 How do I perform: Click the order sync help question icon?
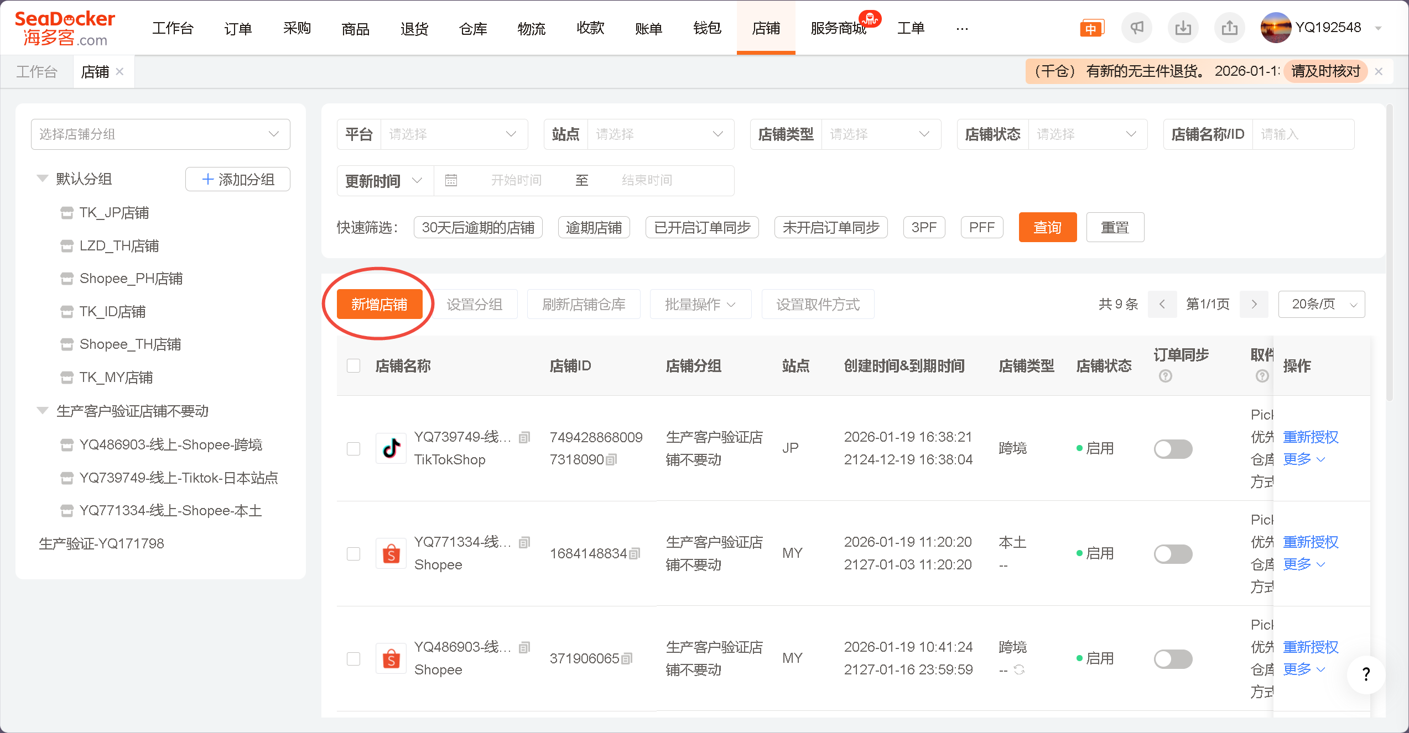point(1165,376)
